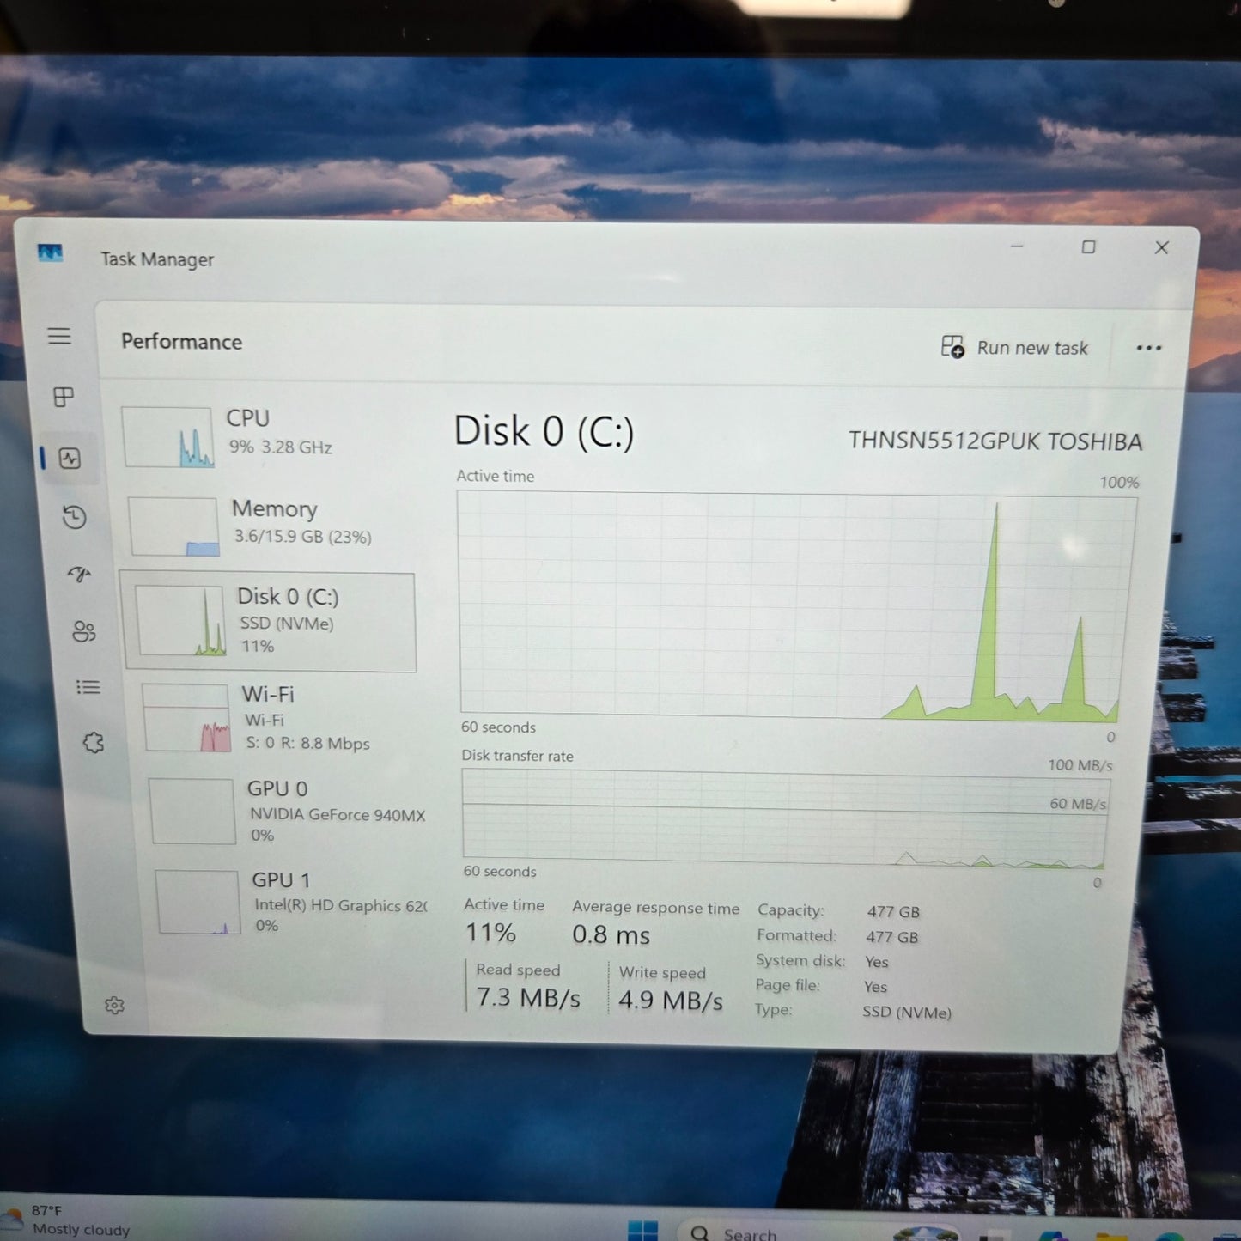Open the Windows Start button
The image size is (1241, 1241).
coord(642,1231)
